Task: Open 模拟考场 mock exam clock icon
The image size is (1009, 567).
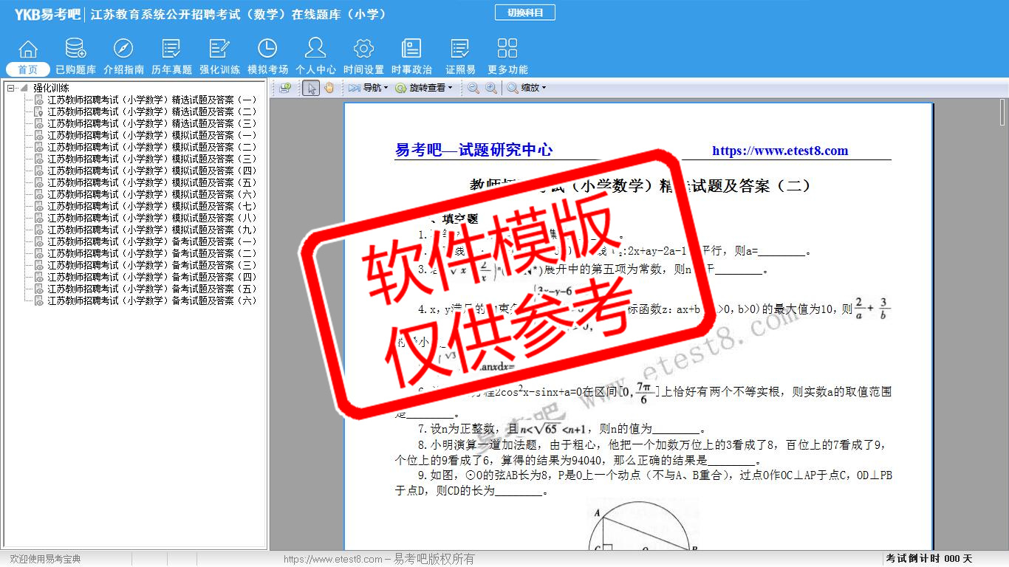Action: 267,49
